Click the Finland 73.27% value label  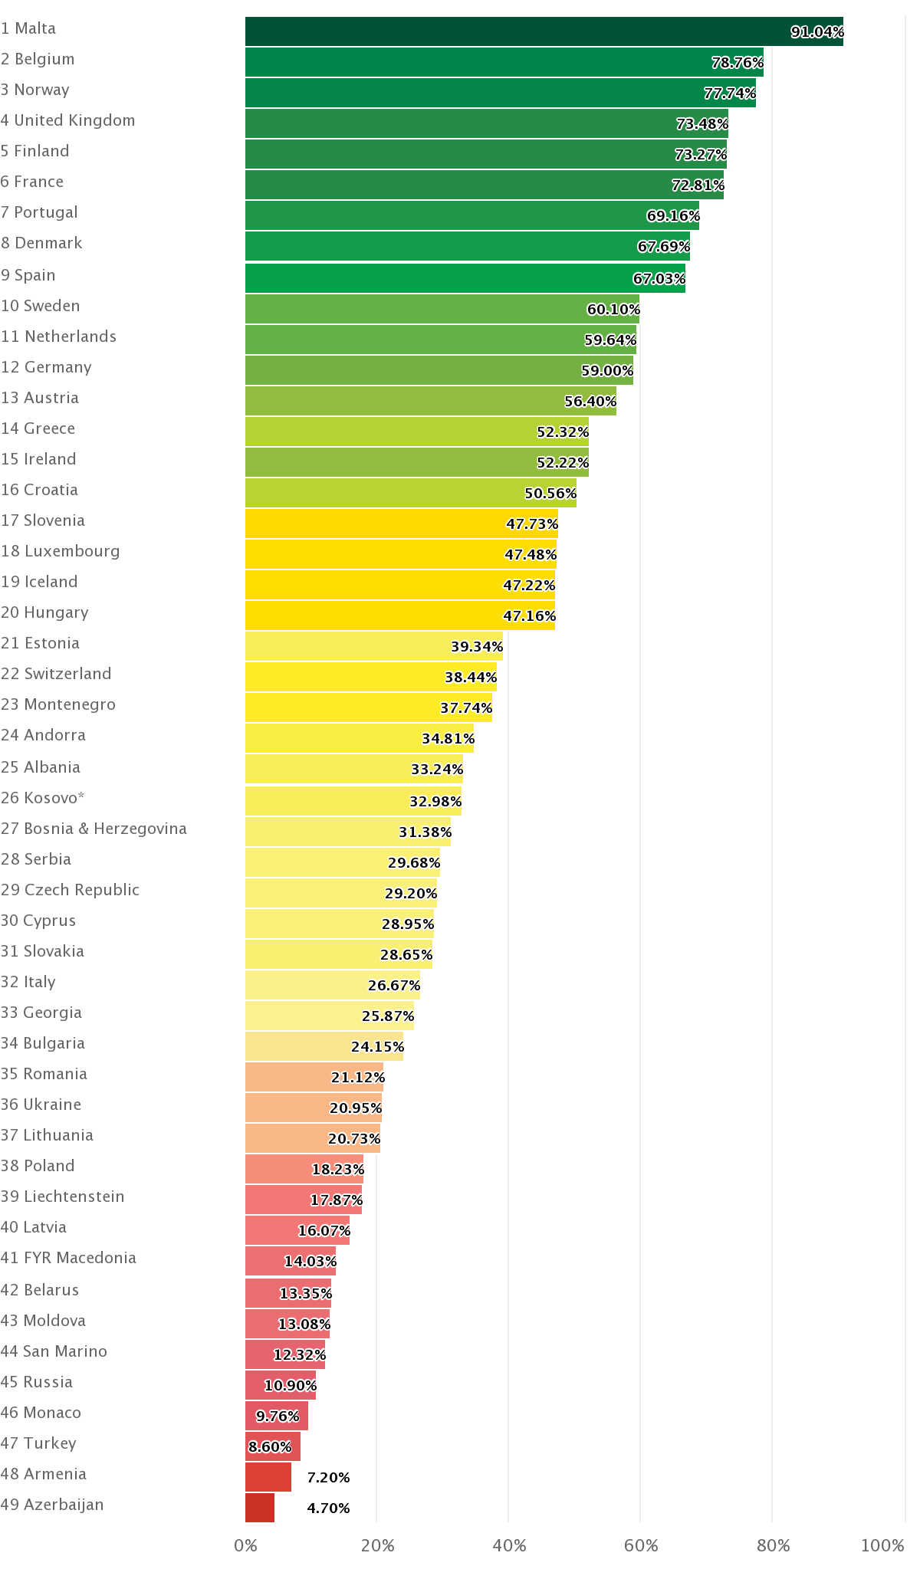point(701,154)
